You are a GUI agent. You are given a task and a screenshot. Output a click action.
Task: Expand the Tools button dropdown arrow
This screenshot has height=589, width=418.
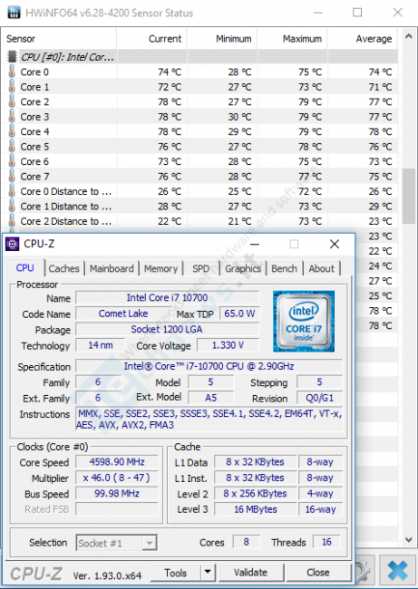207,573
